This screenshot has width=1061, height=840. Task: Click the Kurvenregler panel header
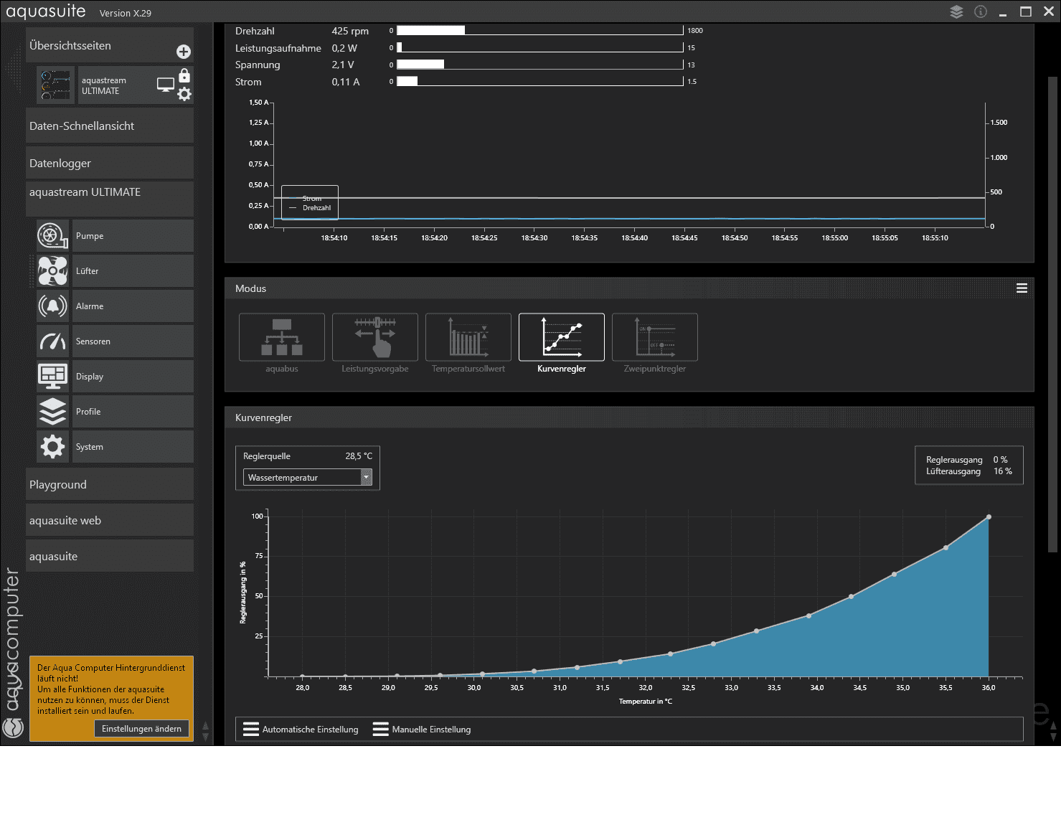(629, 417)
